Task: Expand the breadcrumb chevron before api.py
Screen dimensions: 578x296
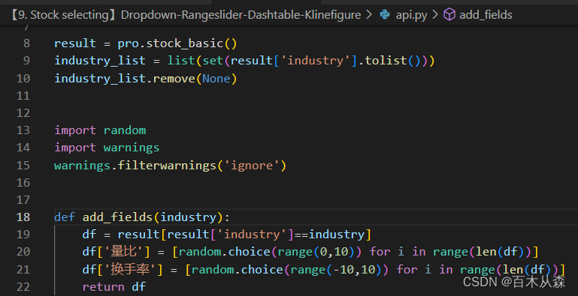Action: point(369,15)
